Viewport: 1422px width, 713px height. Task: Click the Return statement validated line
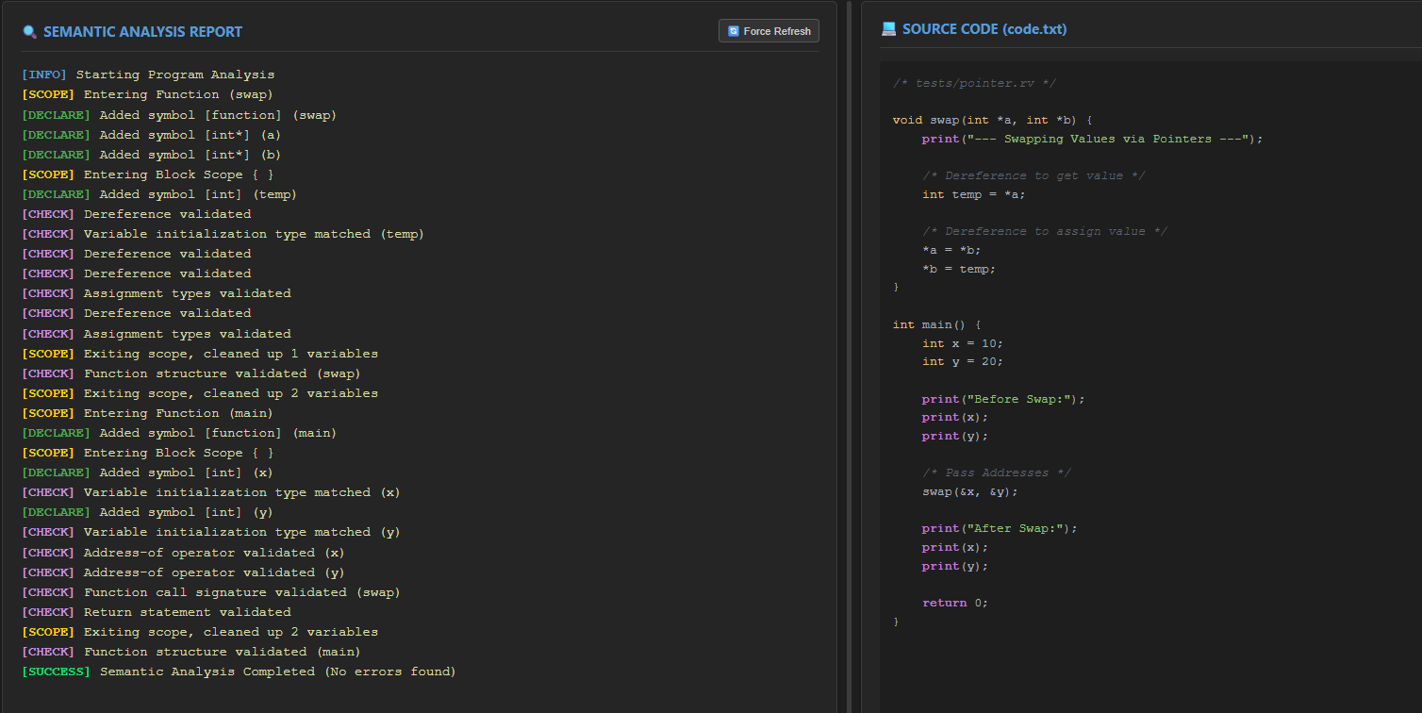pos(157,612)
